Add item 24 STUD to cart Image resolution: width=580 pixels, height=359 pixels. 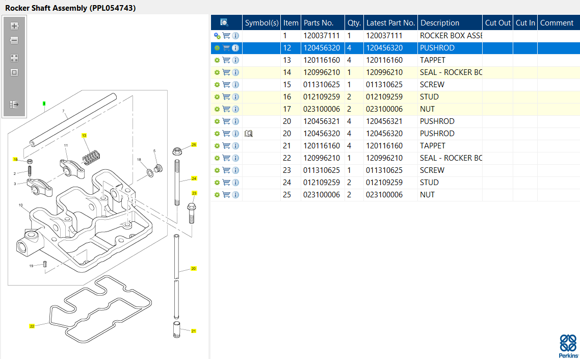(x=226, y=183)
